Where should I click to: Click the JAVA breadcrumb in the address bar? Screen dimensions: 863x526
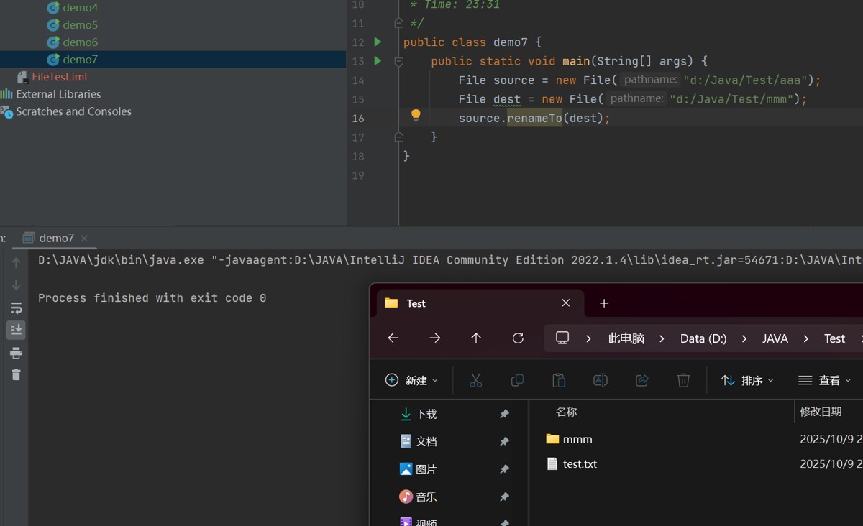(x=775, y=338)
